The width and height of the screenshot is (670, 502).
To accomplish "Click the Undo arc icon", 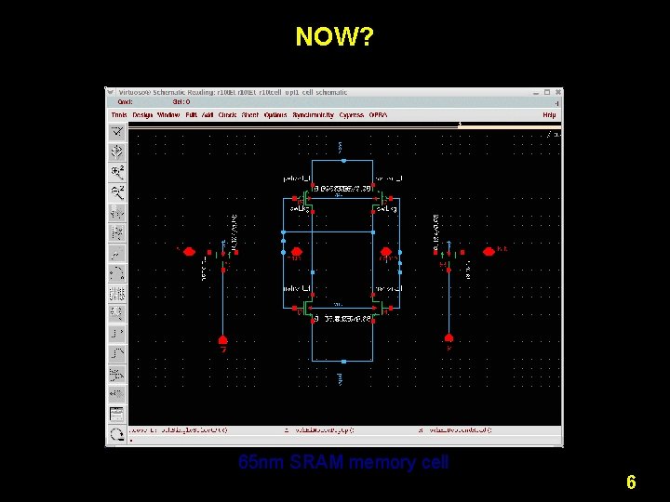I will point(116,273).
